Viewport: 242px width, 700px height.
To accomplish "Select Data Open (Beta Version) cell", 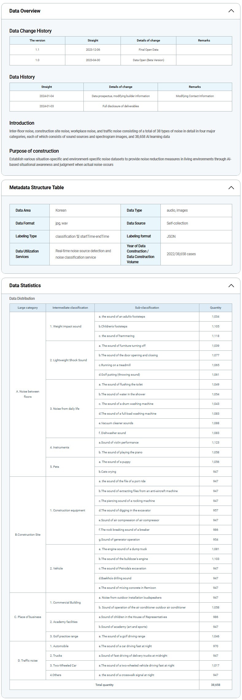I will 148,60.
